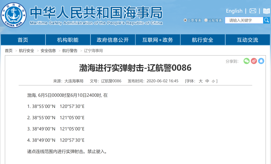Image resolution: width=271 pixels, height=164 pixels.
Task: Click the envelope mail icon in the header
Action: click(x=253, y=11)
